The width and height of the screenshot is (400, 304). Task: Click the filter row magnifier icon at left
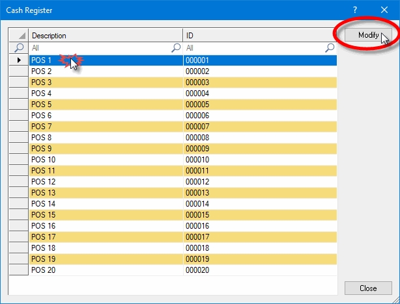[x=19, y=48]
